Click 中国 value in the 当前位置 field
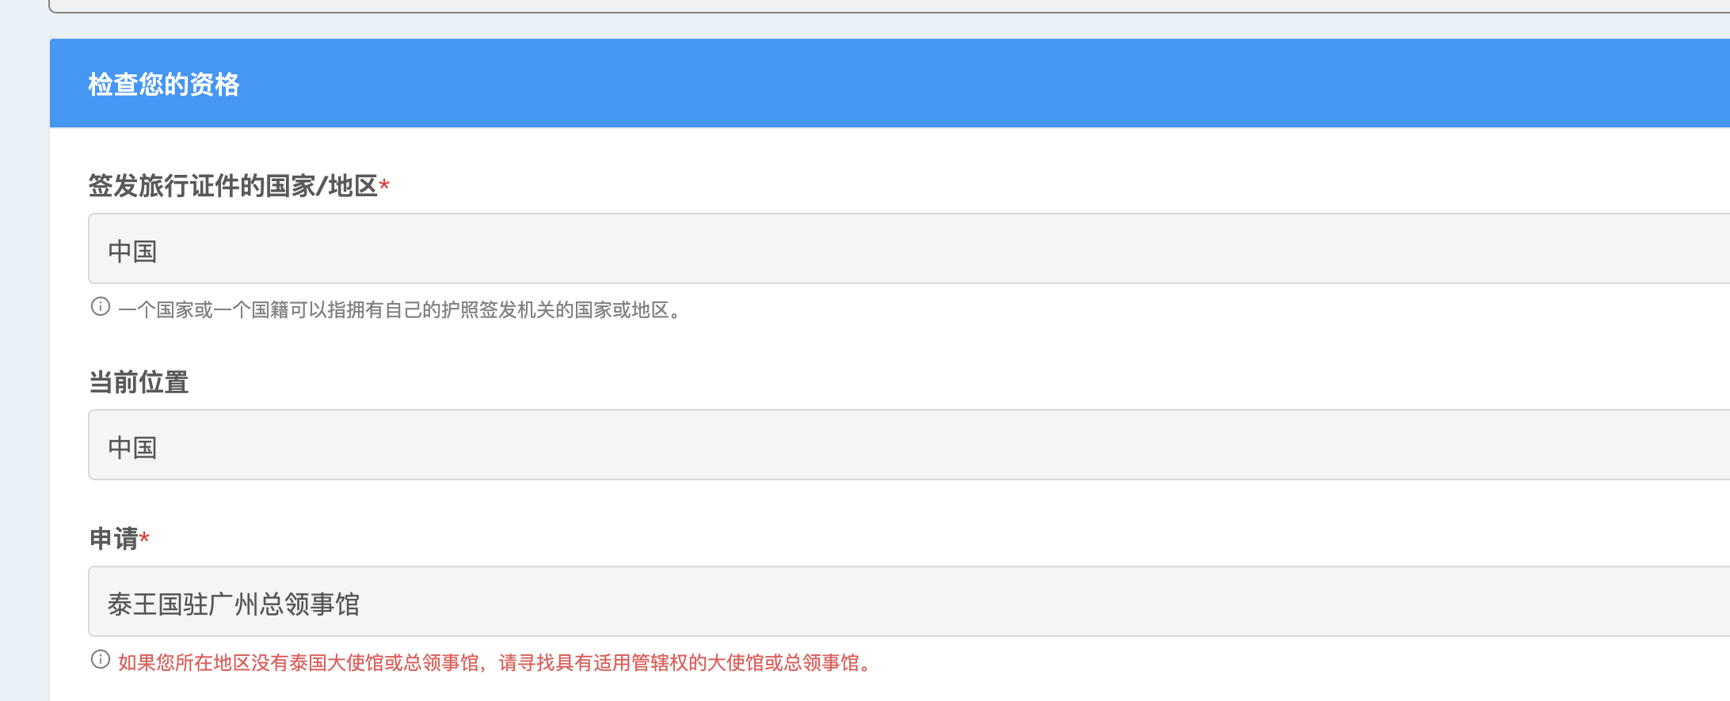 pos(133,448)
